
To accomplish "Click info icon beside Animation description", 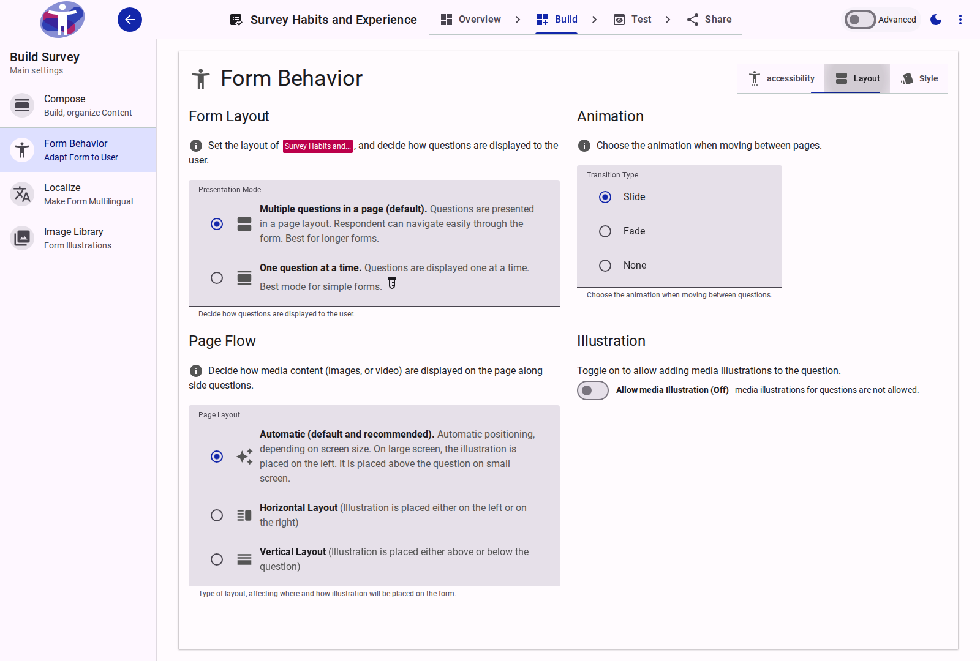I will pos(584,146).
